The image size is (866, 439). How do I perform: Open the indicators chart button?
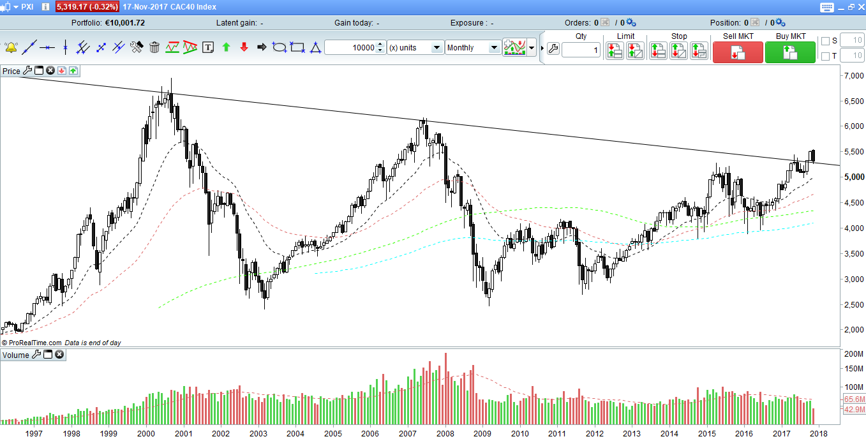tap(514, 48)
